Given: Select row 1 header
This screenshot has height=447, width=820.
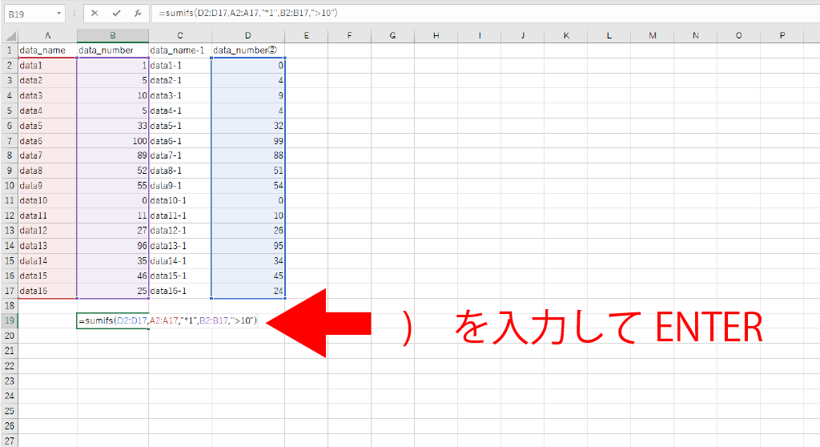Looking at the screenshot, I should [9, 50].
